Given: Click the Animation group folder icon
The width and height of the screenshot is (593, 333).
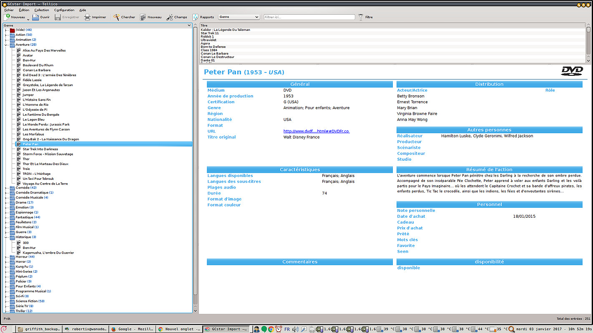Looking at the screenshot, I should tap(12, 40).
